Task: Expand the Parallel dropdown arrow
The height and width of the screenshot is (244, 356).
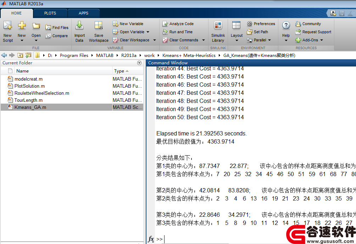Action: click(269, 40)
